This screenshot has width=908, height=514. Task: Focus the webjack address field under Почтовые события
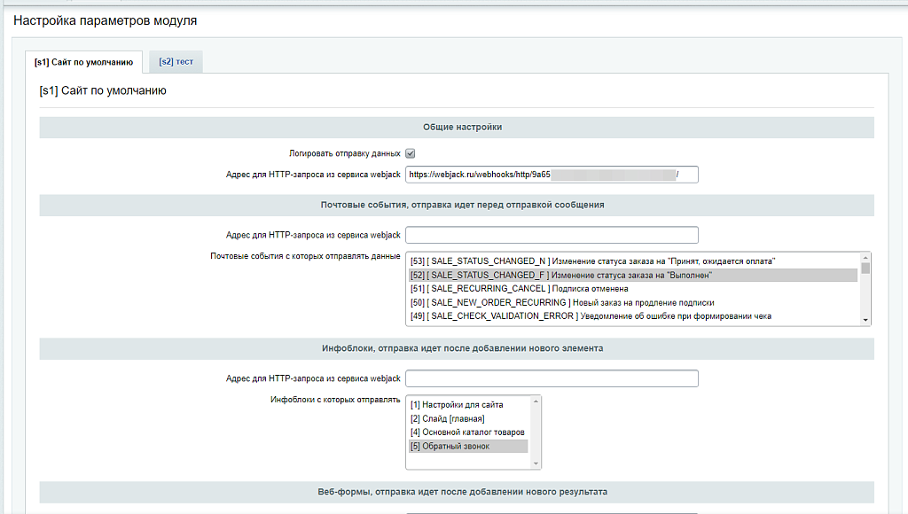(551, 235)
